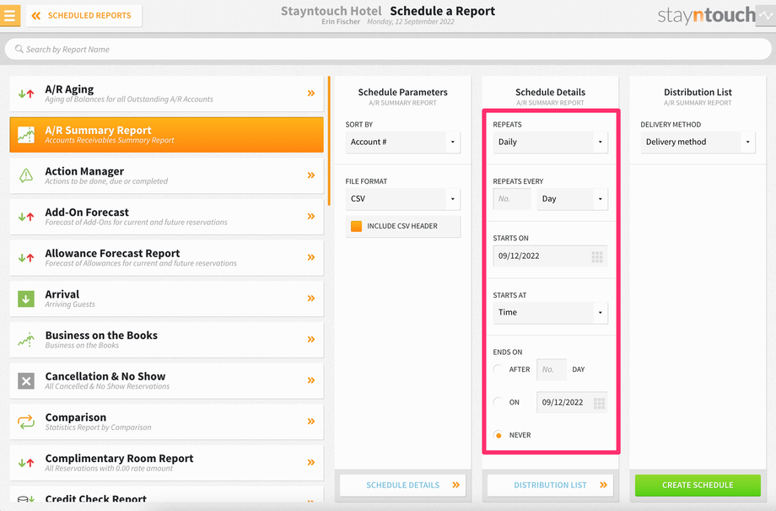Click the Complimentary Room Report title

(x=119, y=459)
